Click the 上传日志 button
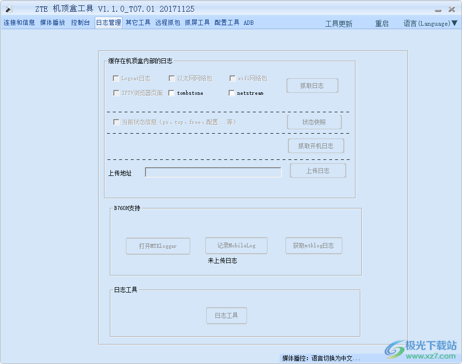 pos(318,171)
